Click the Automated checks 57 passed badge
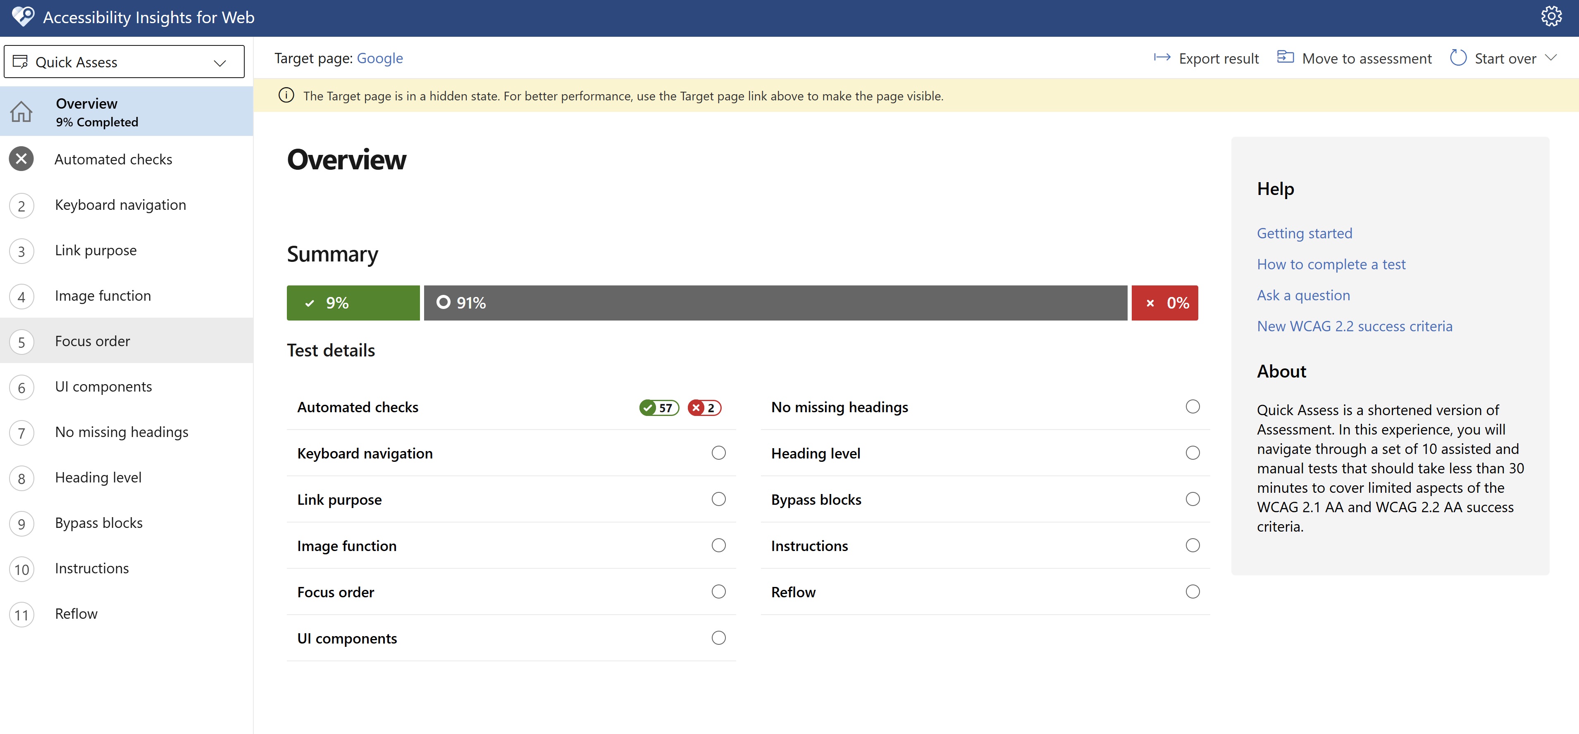Screen dimensions: 1579x734 (659, 407)
